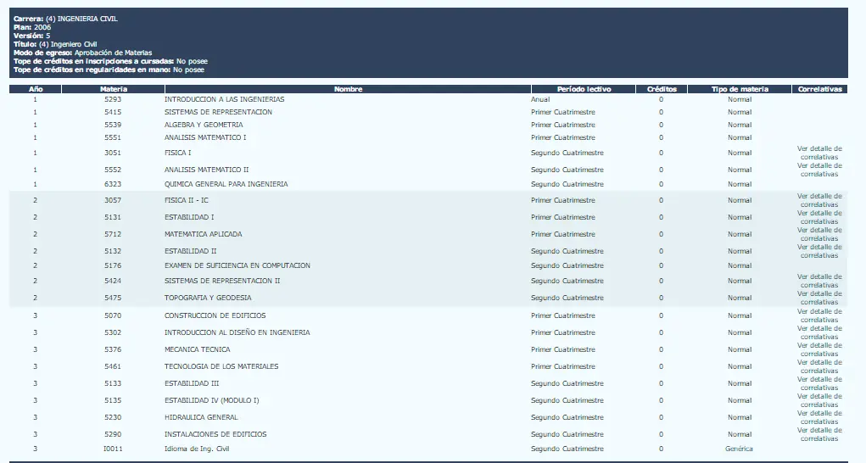The width and height of the screenshot is (866, 463).
Task: Click subject code 3057
Action: point(113,200)
